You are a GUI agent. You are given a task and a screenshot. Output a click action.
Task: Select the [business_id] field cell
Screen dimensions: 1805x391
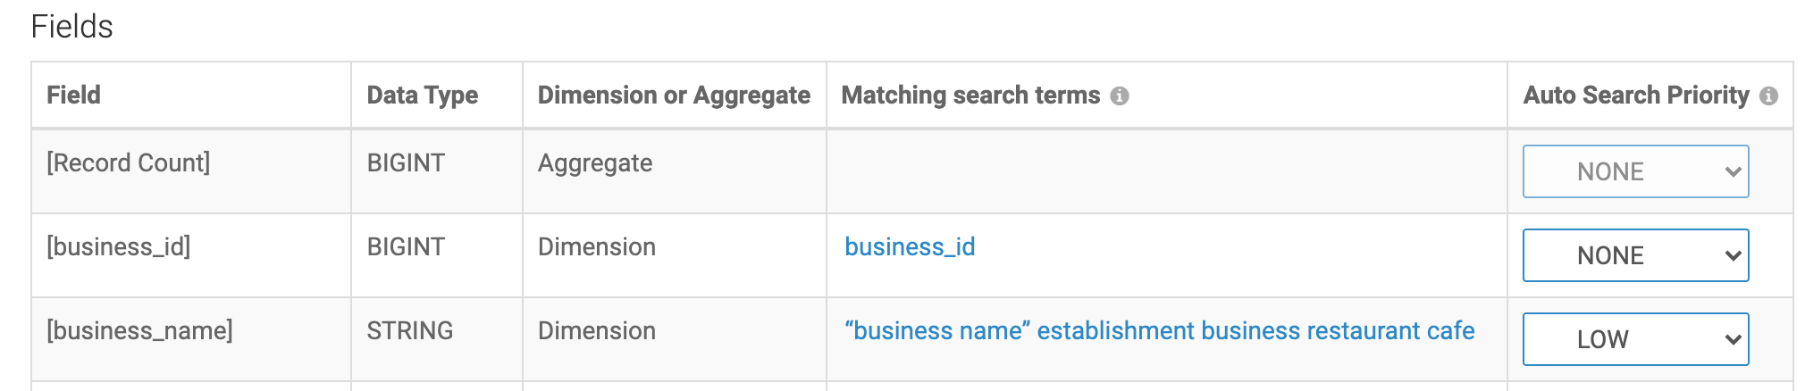[119, 247]
